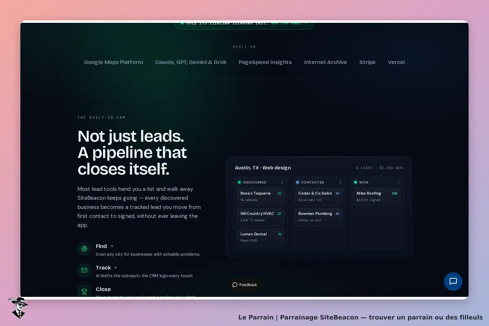Open the Find feature link

tap(105, 246)
